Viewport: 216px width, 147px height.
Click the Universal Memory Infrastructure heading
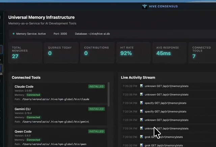click(42, 17)
